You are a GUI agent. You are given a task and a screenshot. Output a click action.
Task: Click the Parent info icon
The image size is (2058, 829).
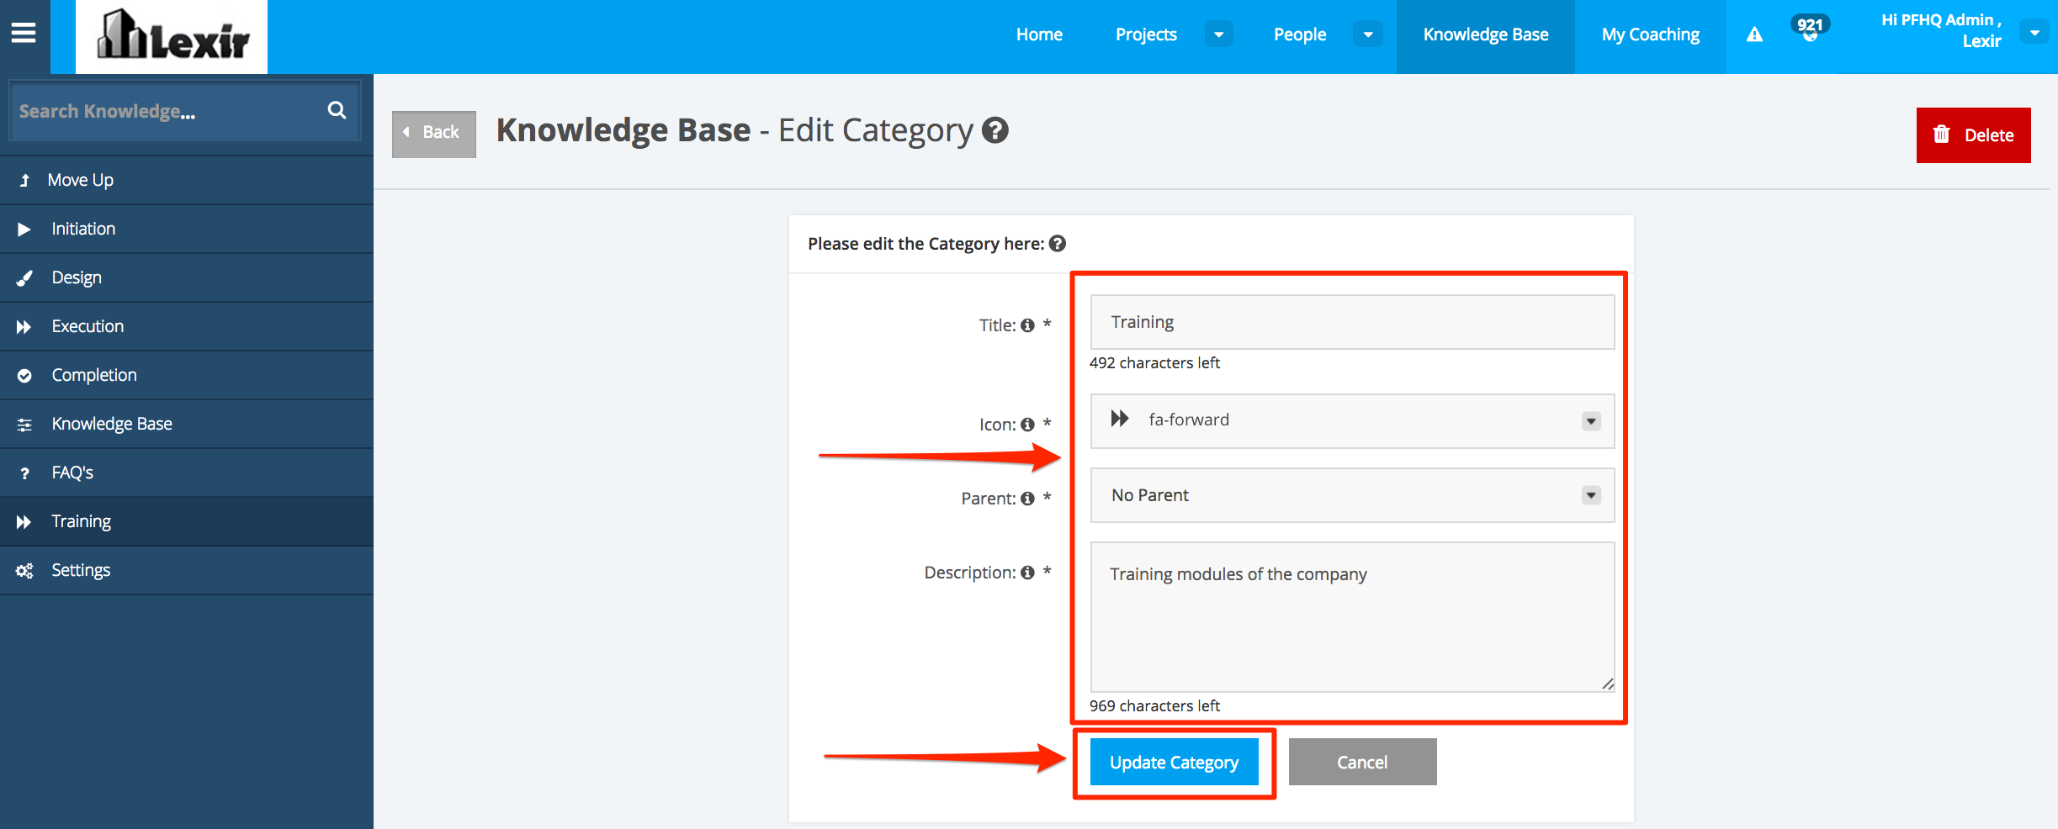[1027, 499]
